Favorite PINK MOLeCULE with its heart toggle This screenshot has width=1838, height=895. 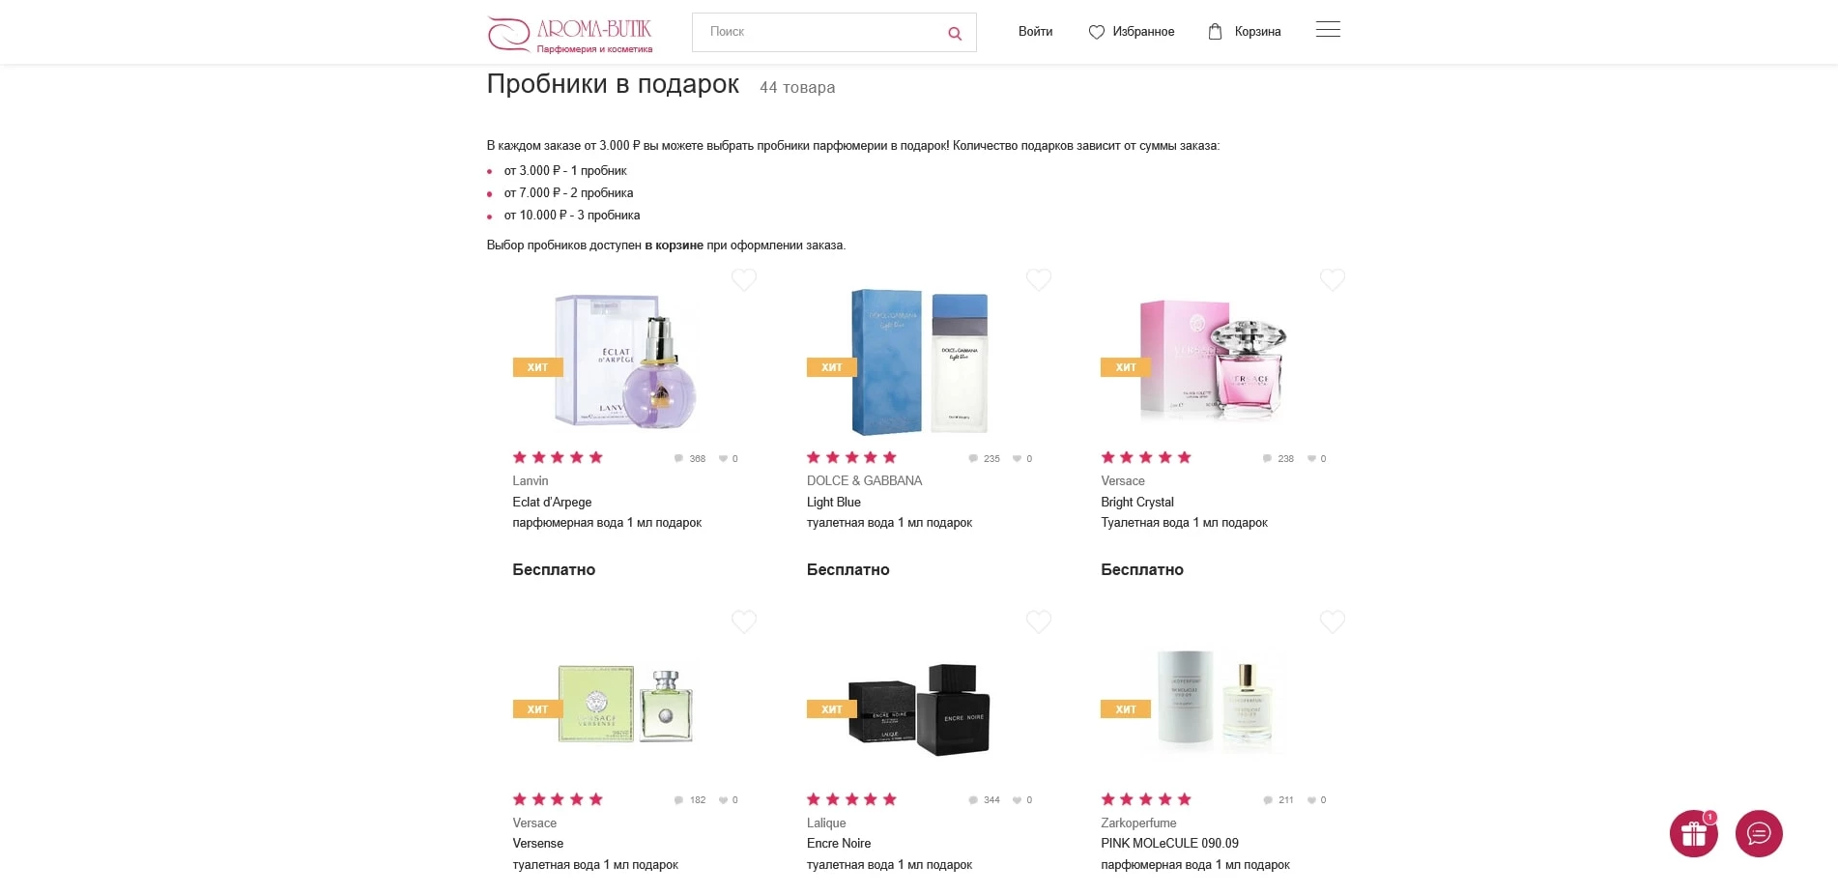pyautogui.click(x=1333, y=621)
